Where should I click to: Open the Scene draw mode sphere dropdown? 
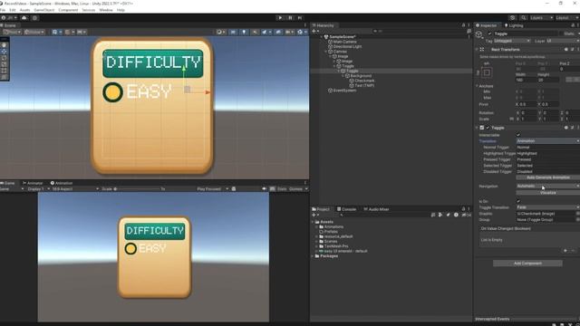pos(221,33)
